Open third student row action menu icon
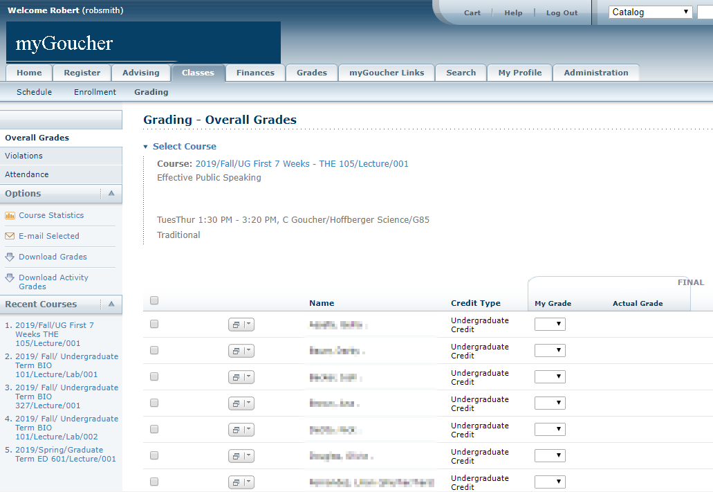Image resolution: width=713 pixels, height=492 pixels. [241, 378]
